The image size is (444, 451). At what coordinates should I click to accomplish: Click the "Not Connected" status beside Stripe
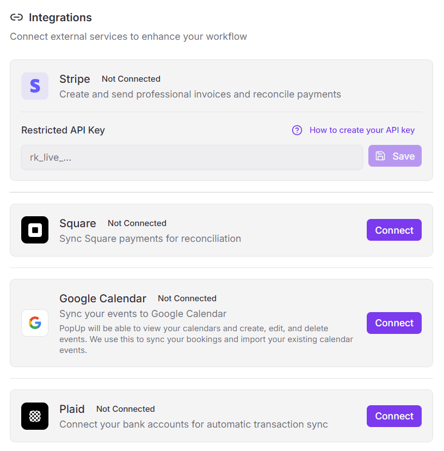pos(131,78)
